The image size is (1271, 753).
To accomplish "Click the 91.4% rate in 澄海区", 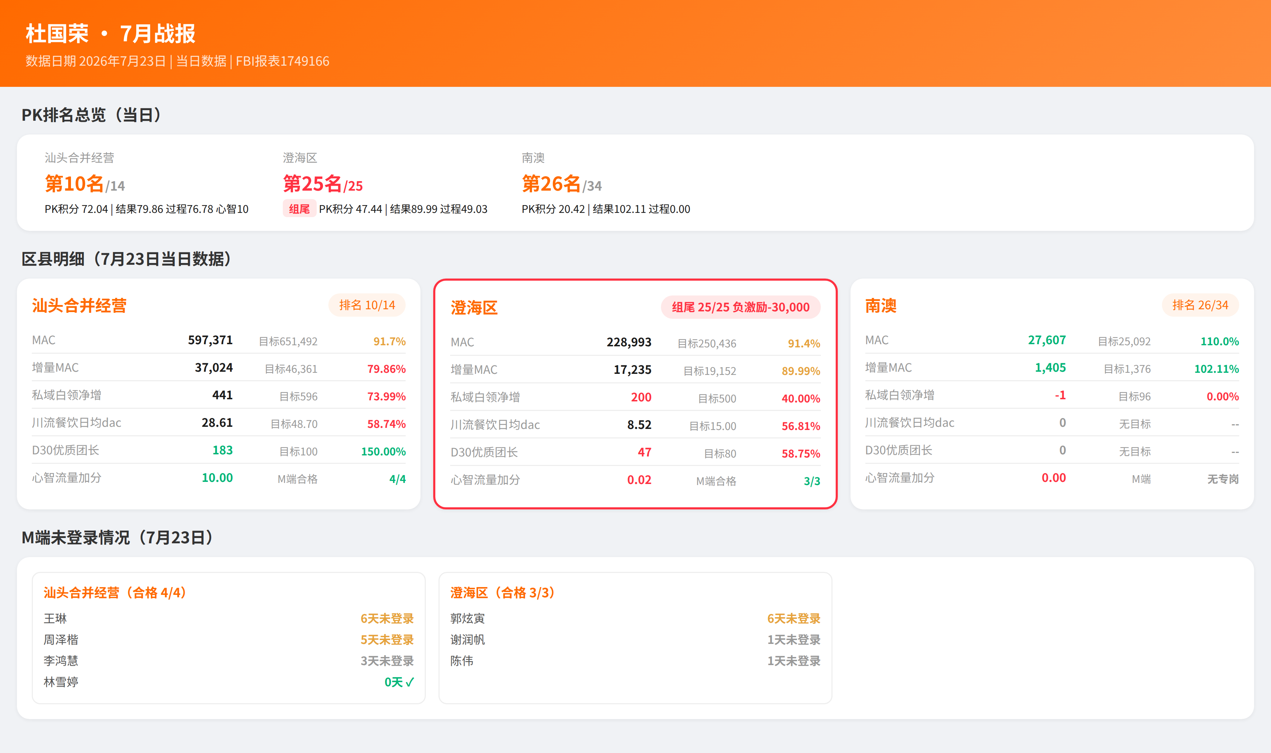I will pos(804,343).
